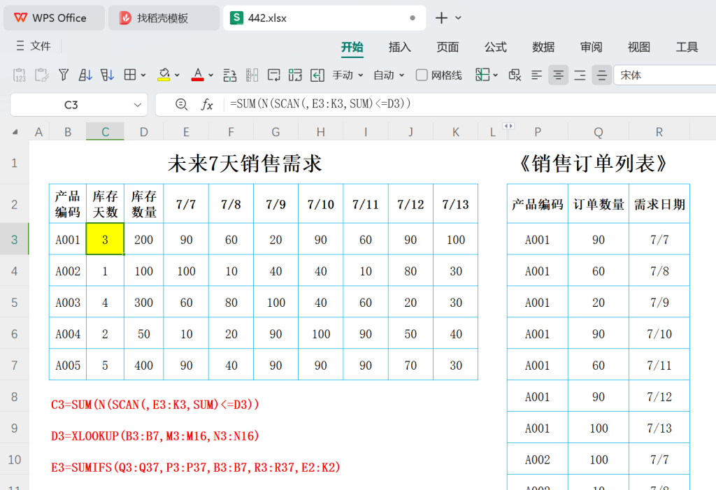Align text left
Viewport: 716px width, 490px height.
click(536, 75)
